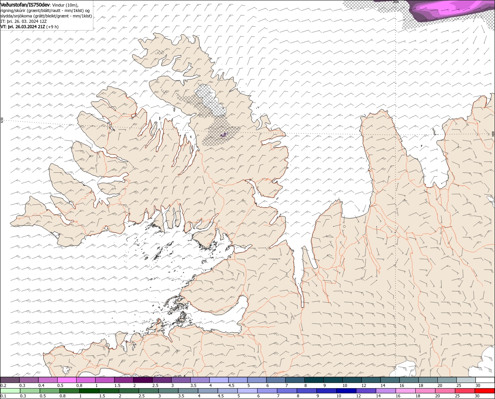Click the IT: þri. 26. 03. 2024 12Z line

24,21
